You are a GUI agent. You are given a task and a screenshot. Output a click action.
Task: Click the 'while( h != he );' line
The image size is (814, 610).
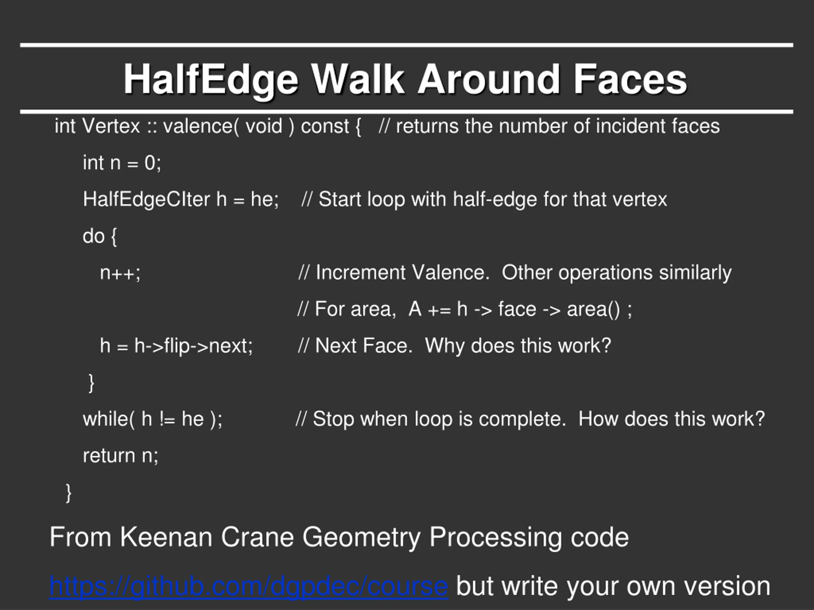(153, 419)
